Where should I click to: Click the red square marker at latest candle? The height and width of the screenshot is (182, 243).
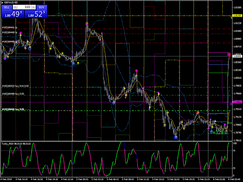tap(229, 54)
